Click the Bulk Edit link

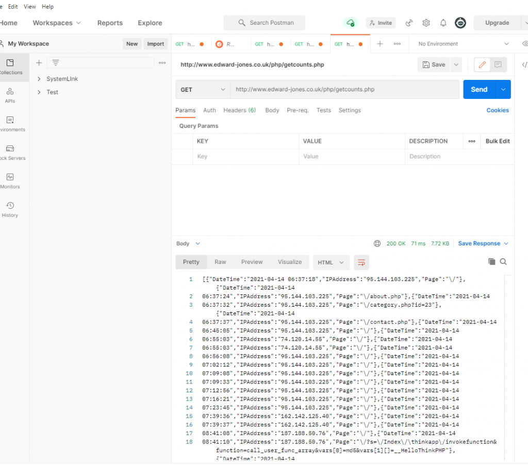498,141
